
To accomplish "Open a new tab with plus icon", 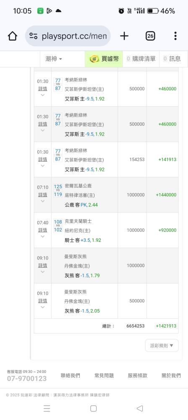I will (x=124, y=36).
